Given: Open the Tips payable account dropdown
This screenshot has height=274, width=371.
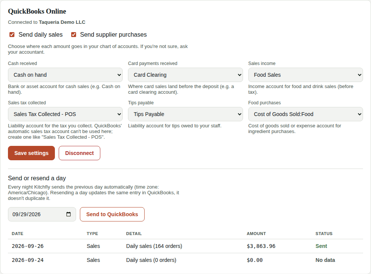Looking at the screenshot, I should [x=185, y=114].
